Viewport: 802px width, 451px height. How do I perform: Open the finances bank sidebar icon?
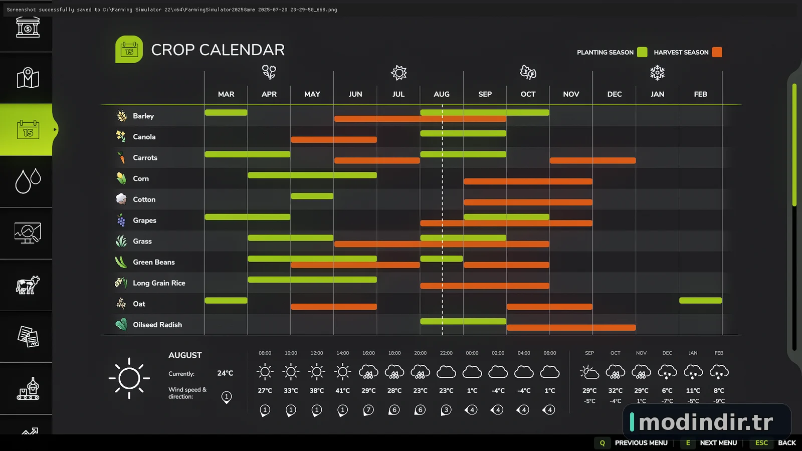pyautogui.click(x=28, y=27)
